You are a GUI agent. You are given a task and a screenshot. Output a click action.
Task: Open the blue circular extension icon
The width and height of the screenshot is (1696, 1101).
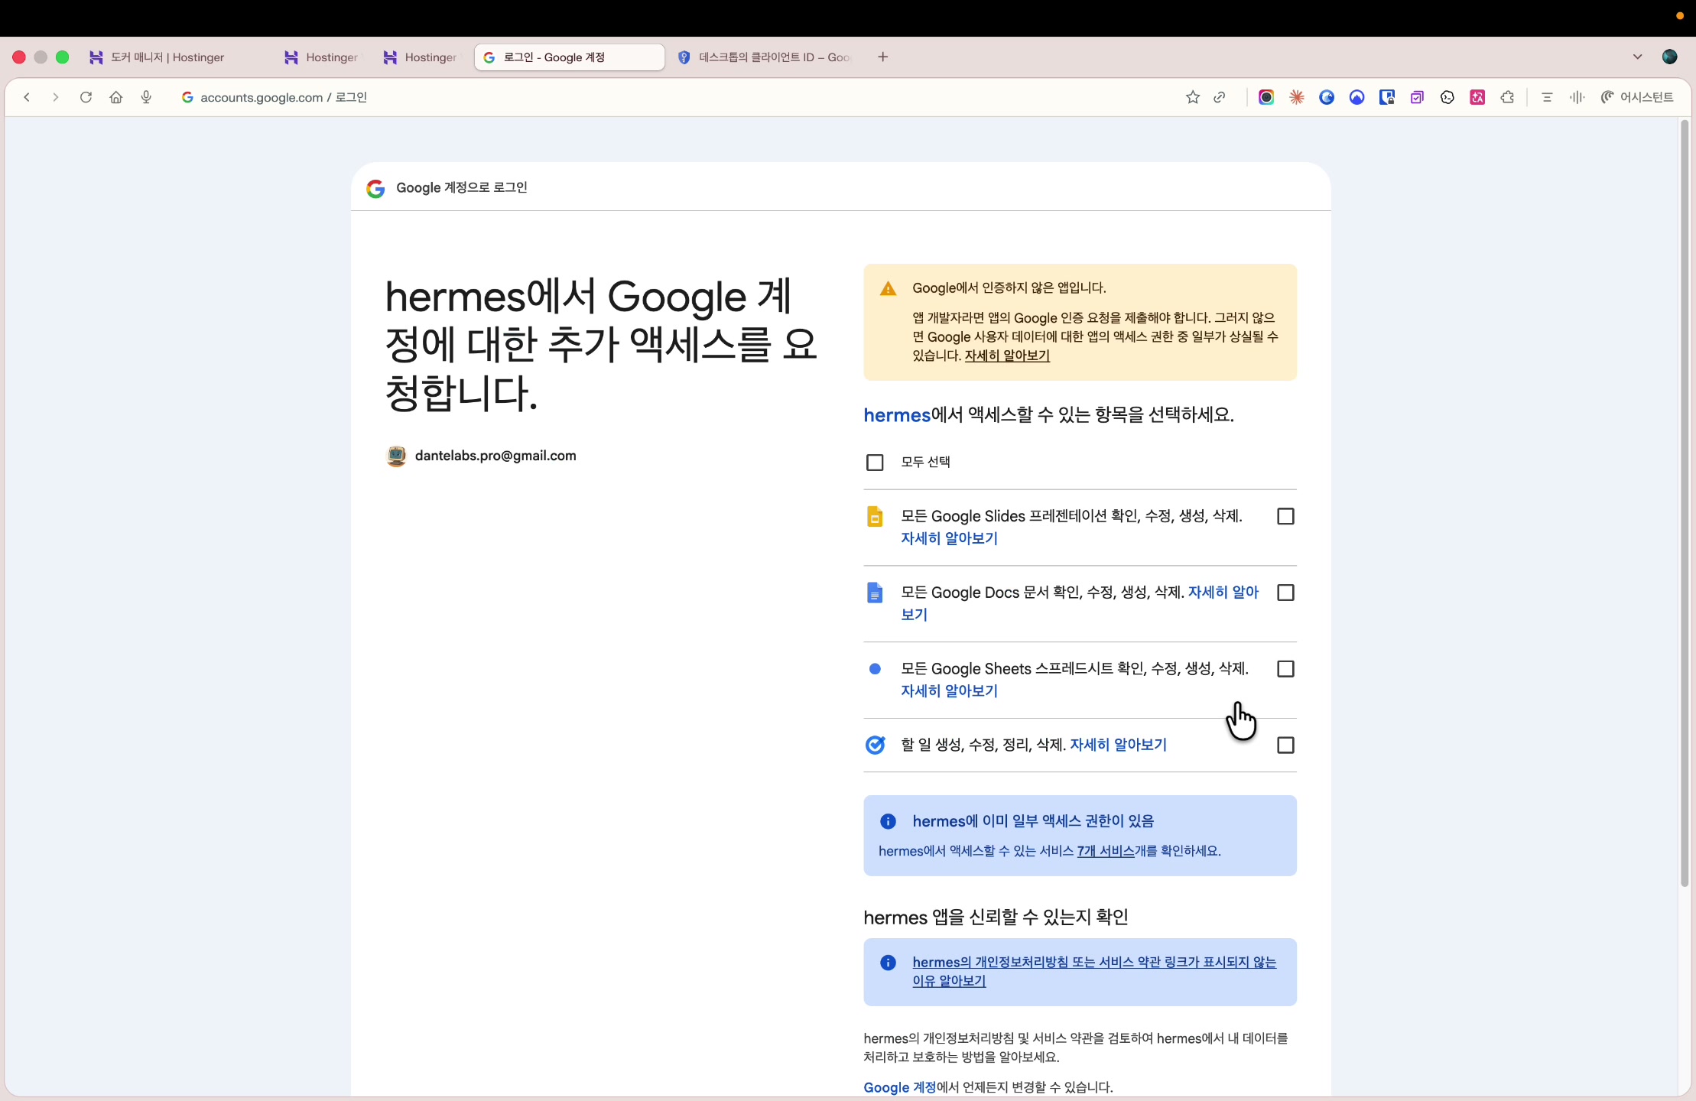[x=1327, y=97]
